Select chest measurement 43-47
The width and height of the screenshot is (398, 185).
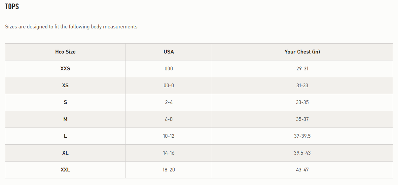[302, 170]
